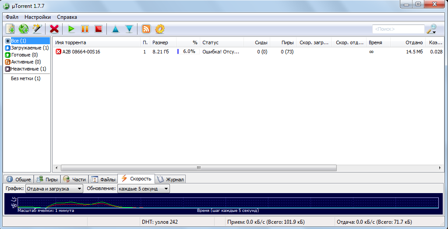448x229 pixels.
Task: Click the Прием download speed status entry
Action: [266, 222]
